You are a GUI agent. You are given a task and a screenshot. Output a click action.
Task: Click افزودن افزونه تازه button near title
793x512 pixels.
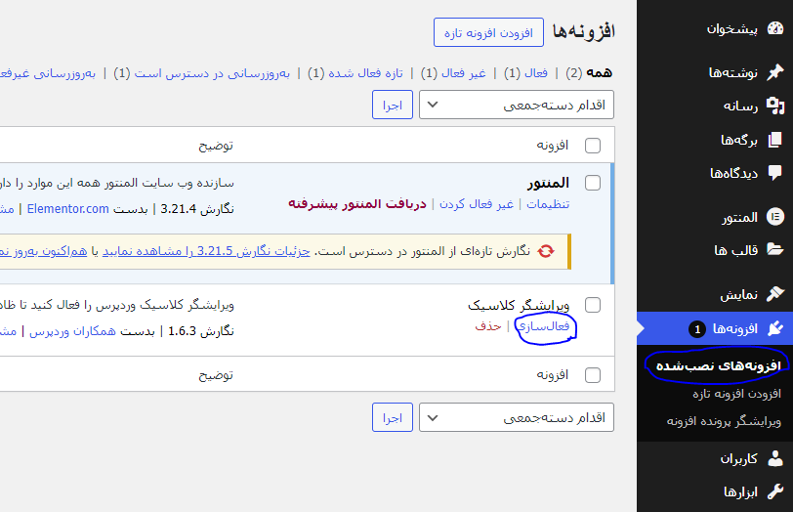coord(488,32)
